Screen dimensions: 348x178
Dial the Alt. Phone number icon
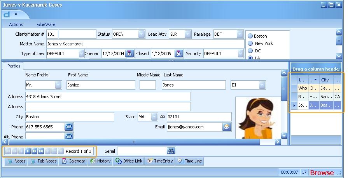tap(69, 136)
